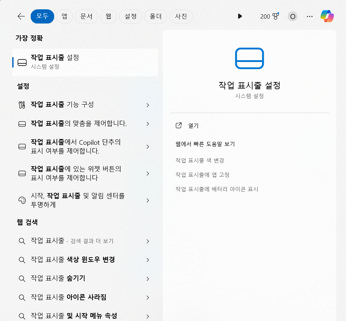Select the 웹 search filter
The height and width of the screenshot is (321, 346).
(108, 16)
